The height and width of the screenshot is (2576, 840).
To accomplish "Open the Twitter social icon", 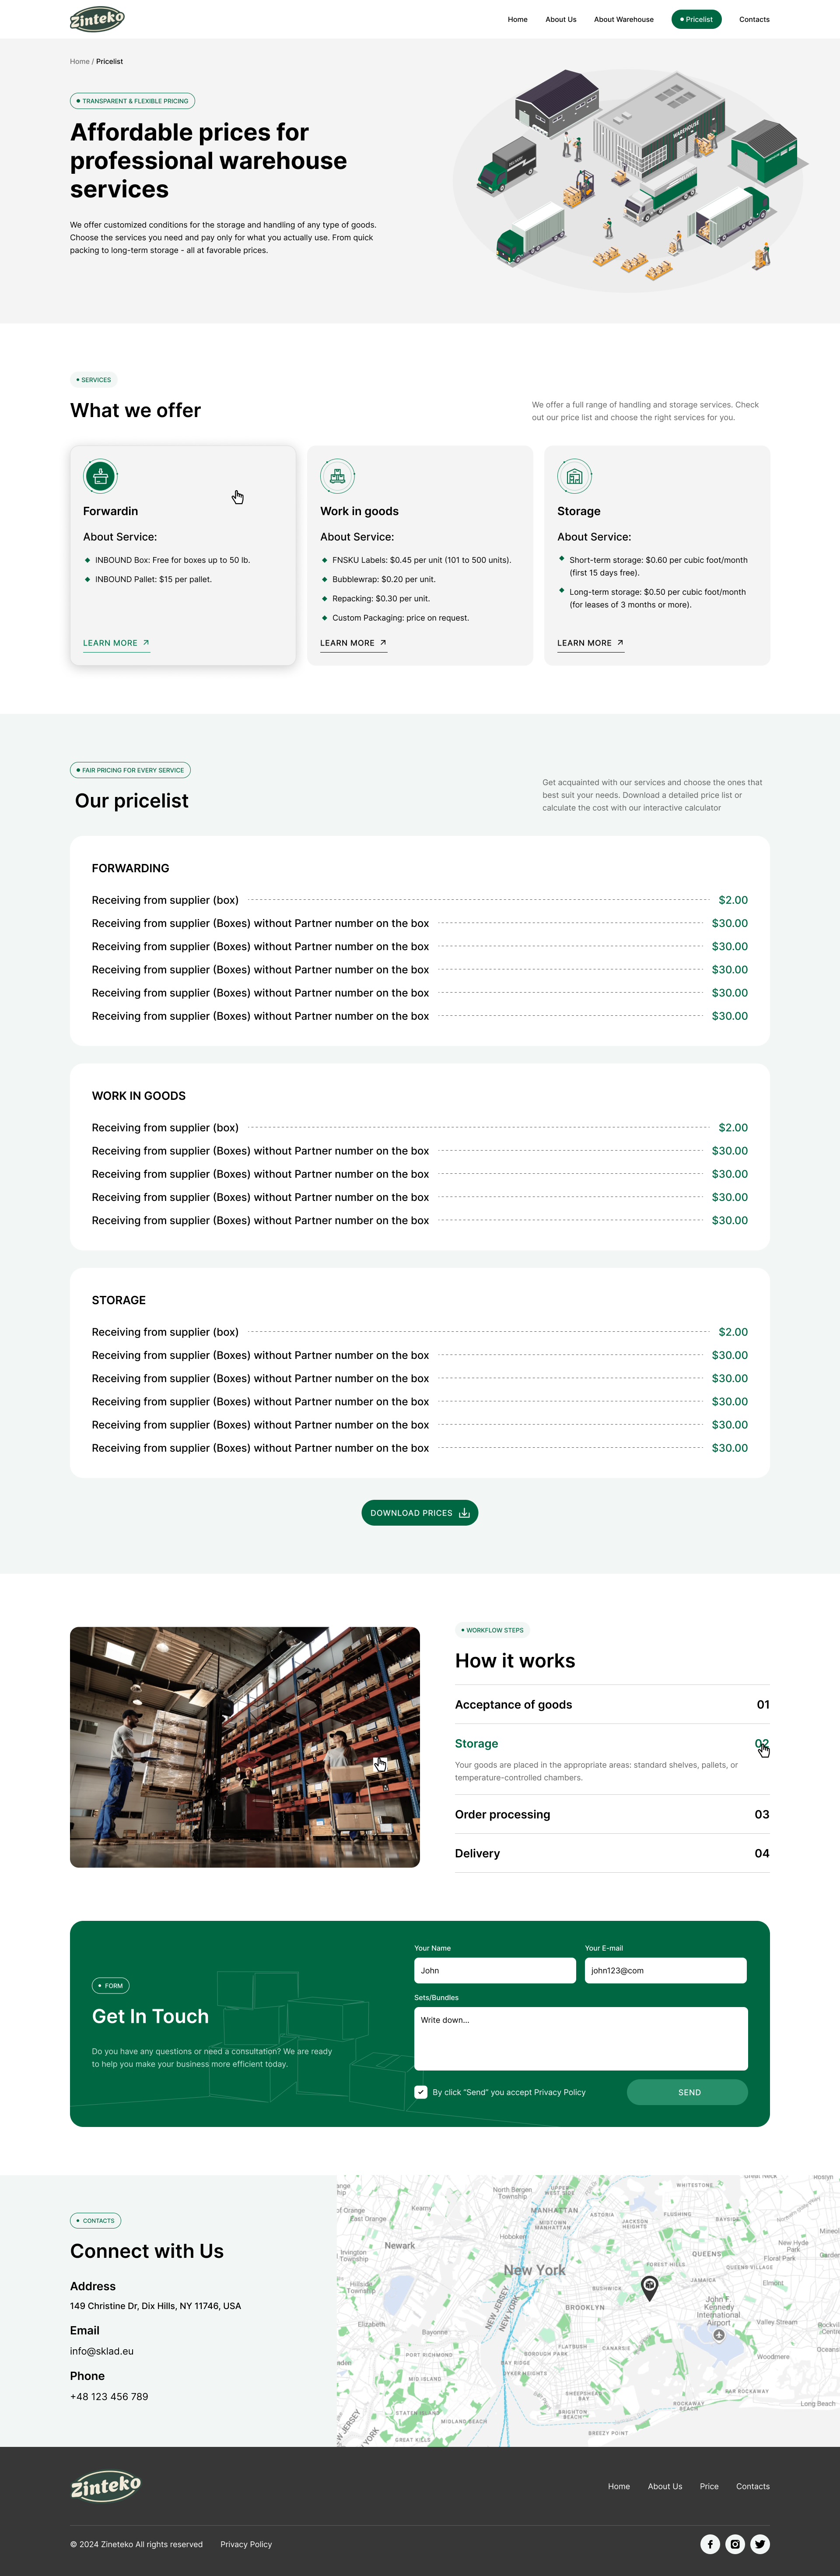I will [760, 2544].
